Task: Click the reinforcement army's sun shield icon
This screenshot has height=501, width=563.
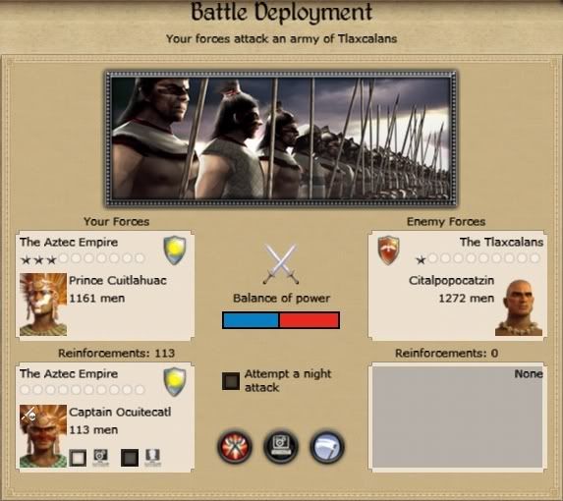Action: [175, 382]
